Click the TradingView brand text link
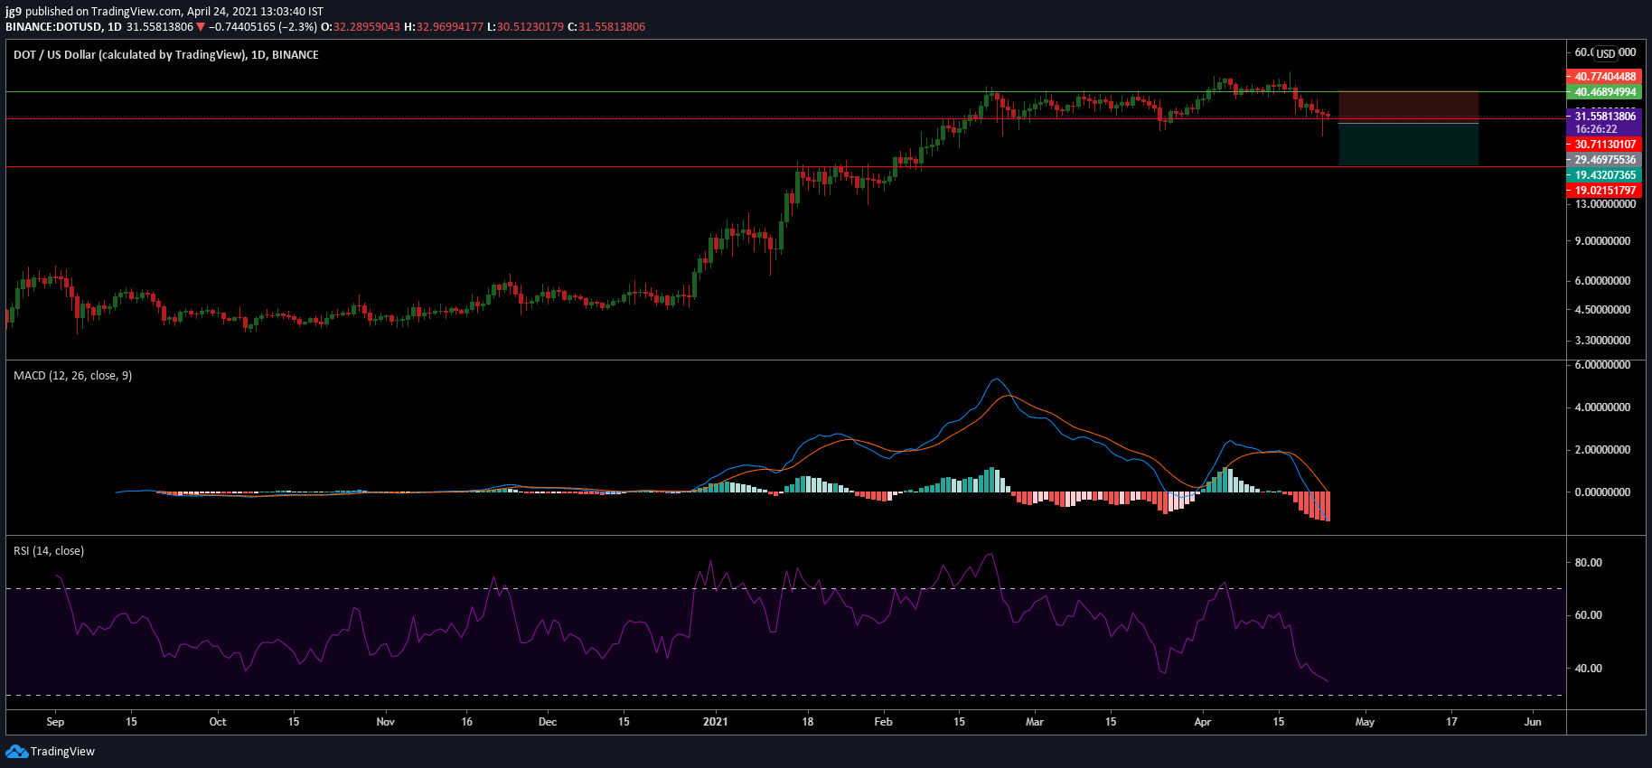 (x=62, y=752)
